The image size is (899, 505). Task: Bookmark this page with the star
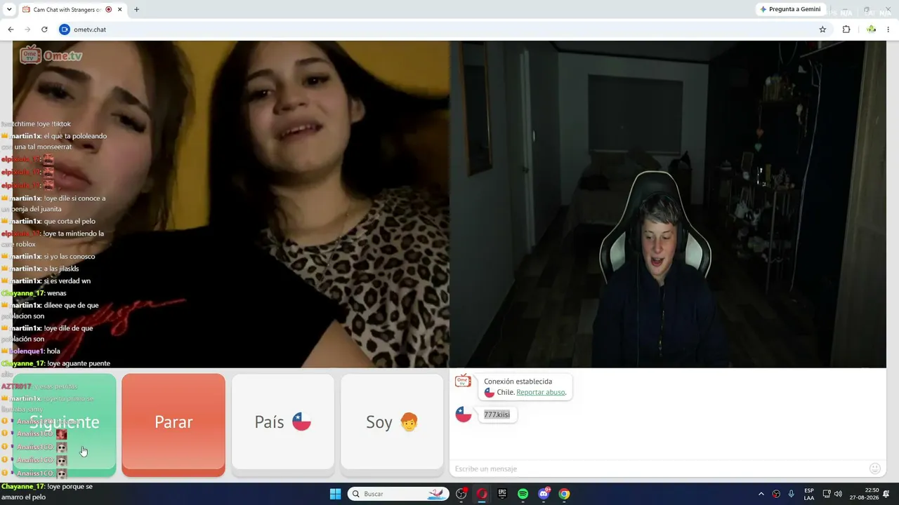[822, 29]
